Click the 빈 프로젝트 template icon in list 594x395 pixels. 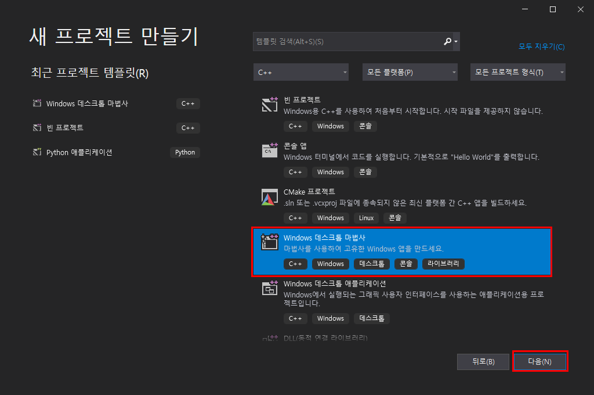[270, 105]
